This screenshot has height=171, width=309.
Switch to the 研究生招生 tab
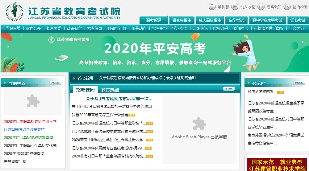(x=182, y=20)
